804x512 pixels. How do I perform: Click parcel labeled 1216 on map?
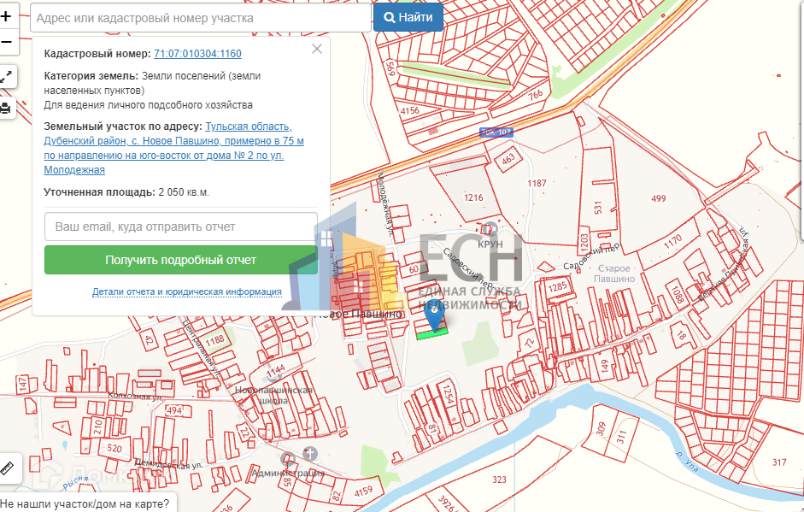pyautogui.click(x=473, y=197)
